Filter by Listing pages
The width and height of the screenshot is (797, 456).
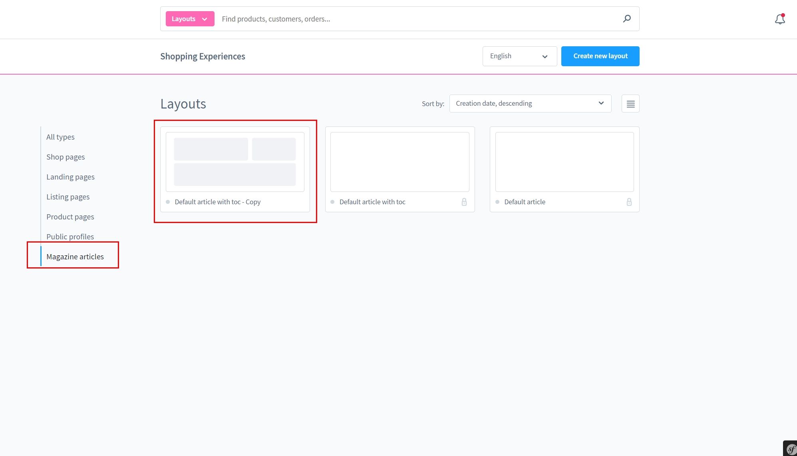pos(68,197)
